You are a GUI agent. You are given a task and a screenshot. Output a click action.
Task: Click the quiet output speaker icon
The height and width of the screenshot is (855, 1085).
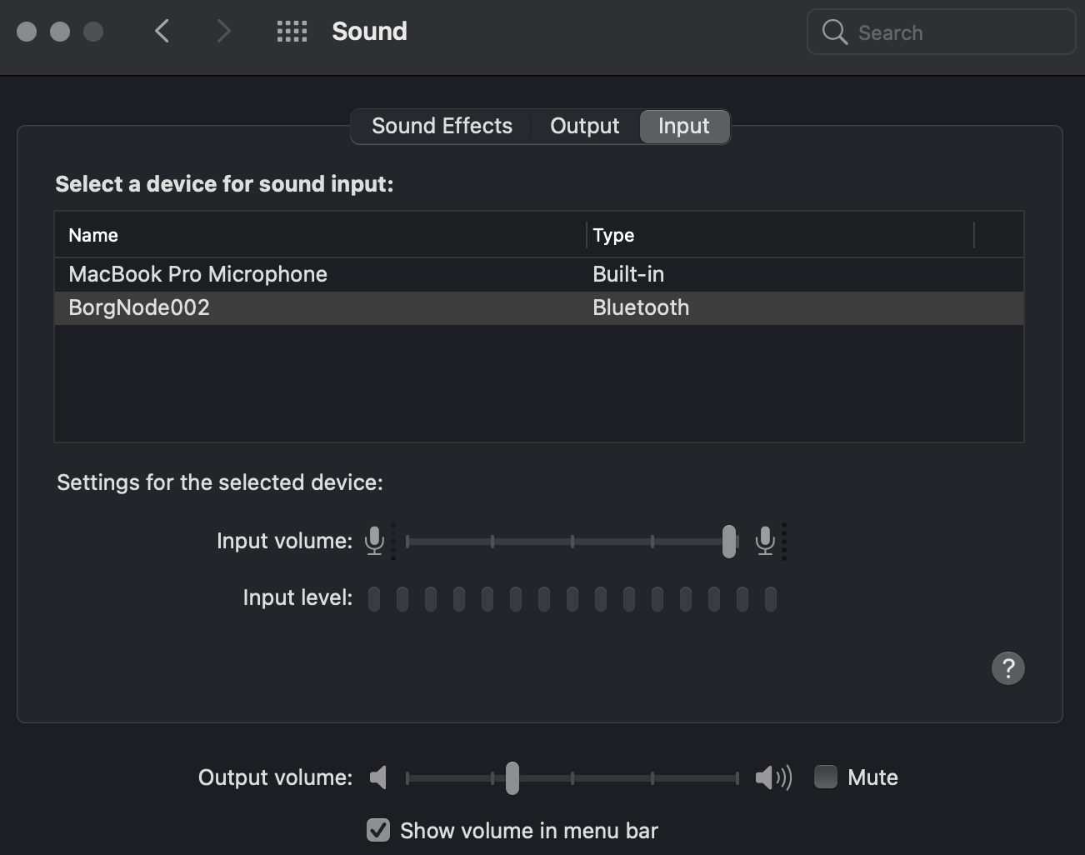(378, 777)
